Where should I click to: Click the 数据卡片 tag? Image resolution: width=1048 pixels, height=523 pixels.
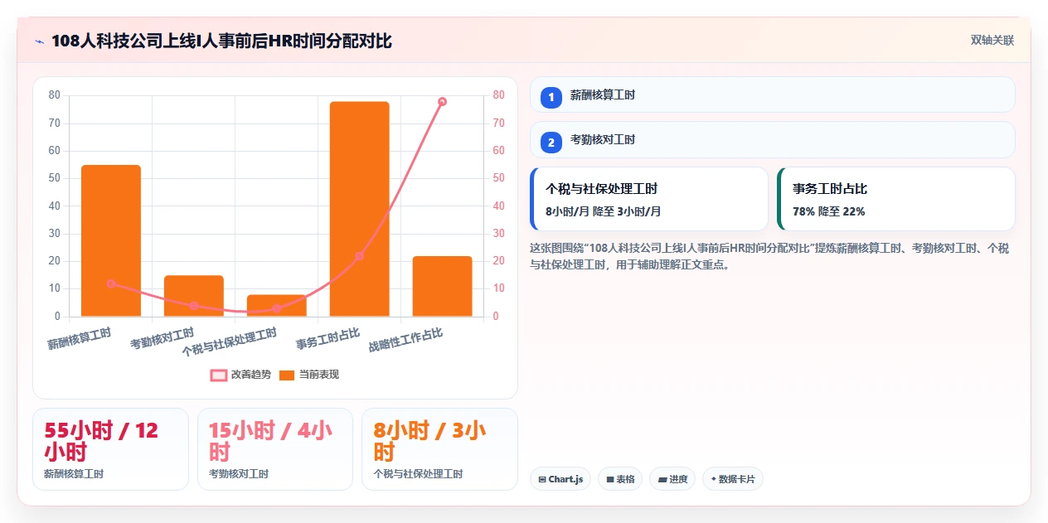coord(733,479)
